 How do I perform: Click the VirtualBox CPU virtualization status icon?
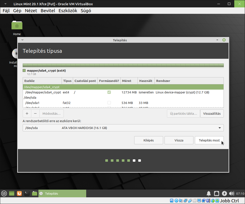208,201
